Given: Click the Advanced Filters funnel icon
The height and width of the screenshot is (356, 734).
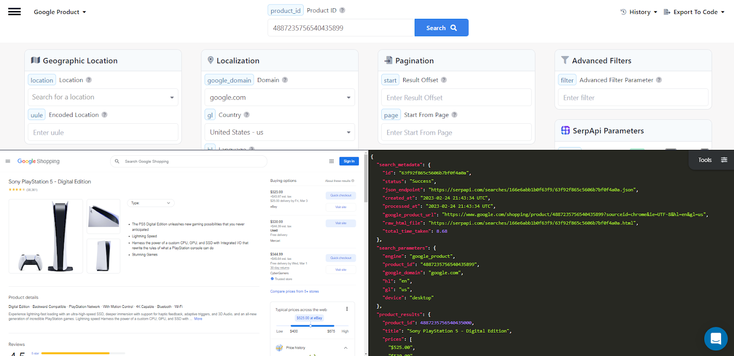Looking at the screenshot, I should point(565,60).
